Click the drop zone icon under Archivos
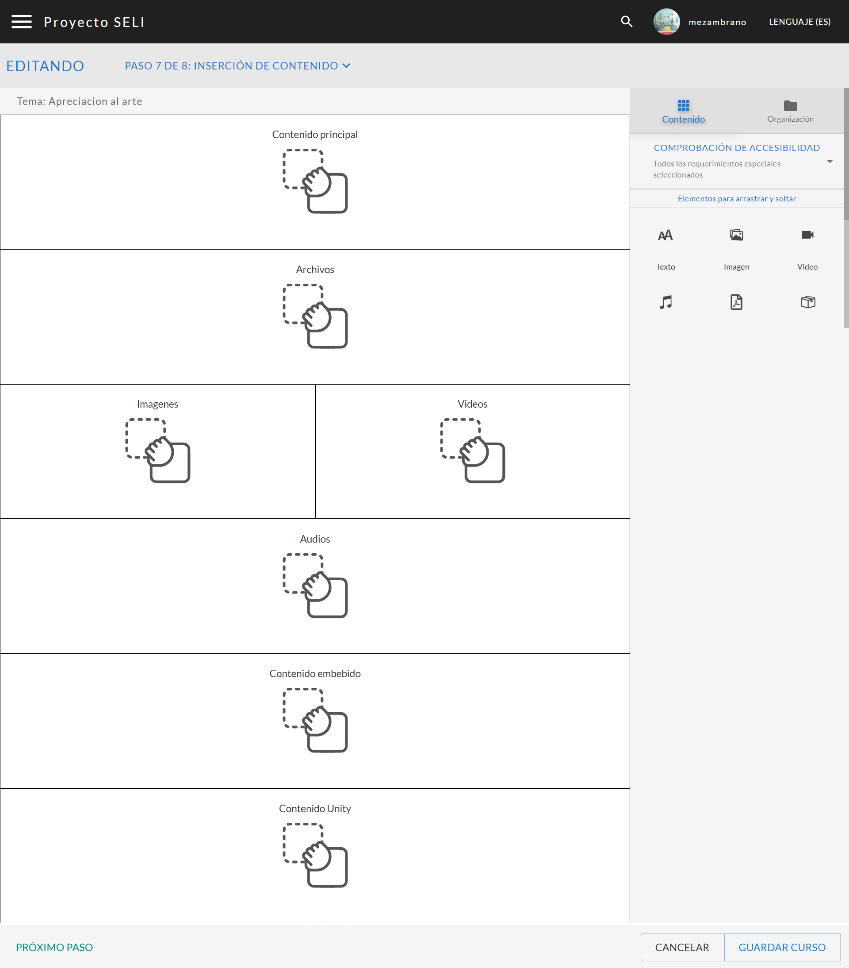 315,316
